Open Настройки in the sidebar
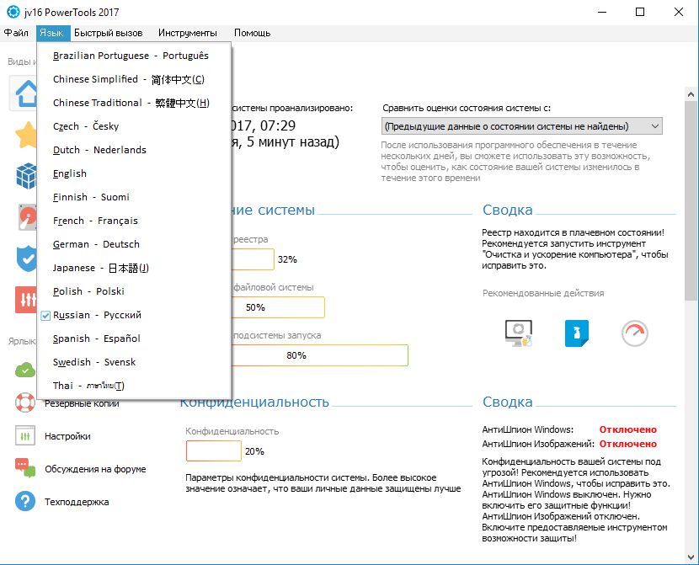699x565 pixels. [x=67, y=436]
